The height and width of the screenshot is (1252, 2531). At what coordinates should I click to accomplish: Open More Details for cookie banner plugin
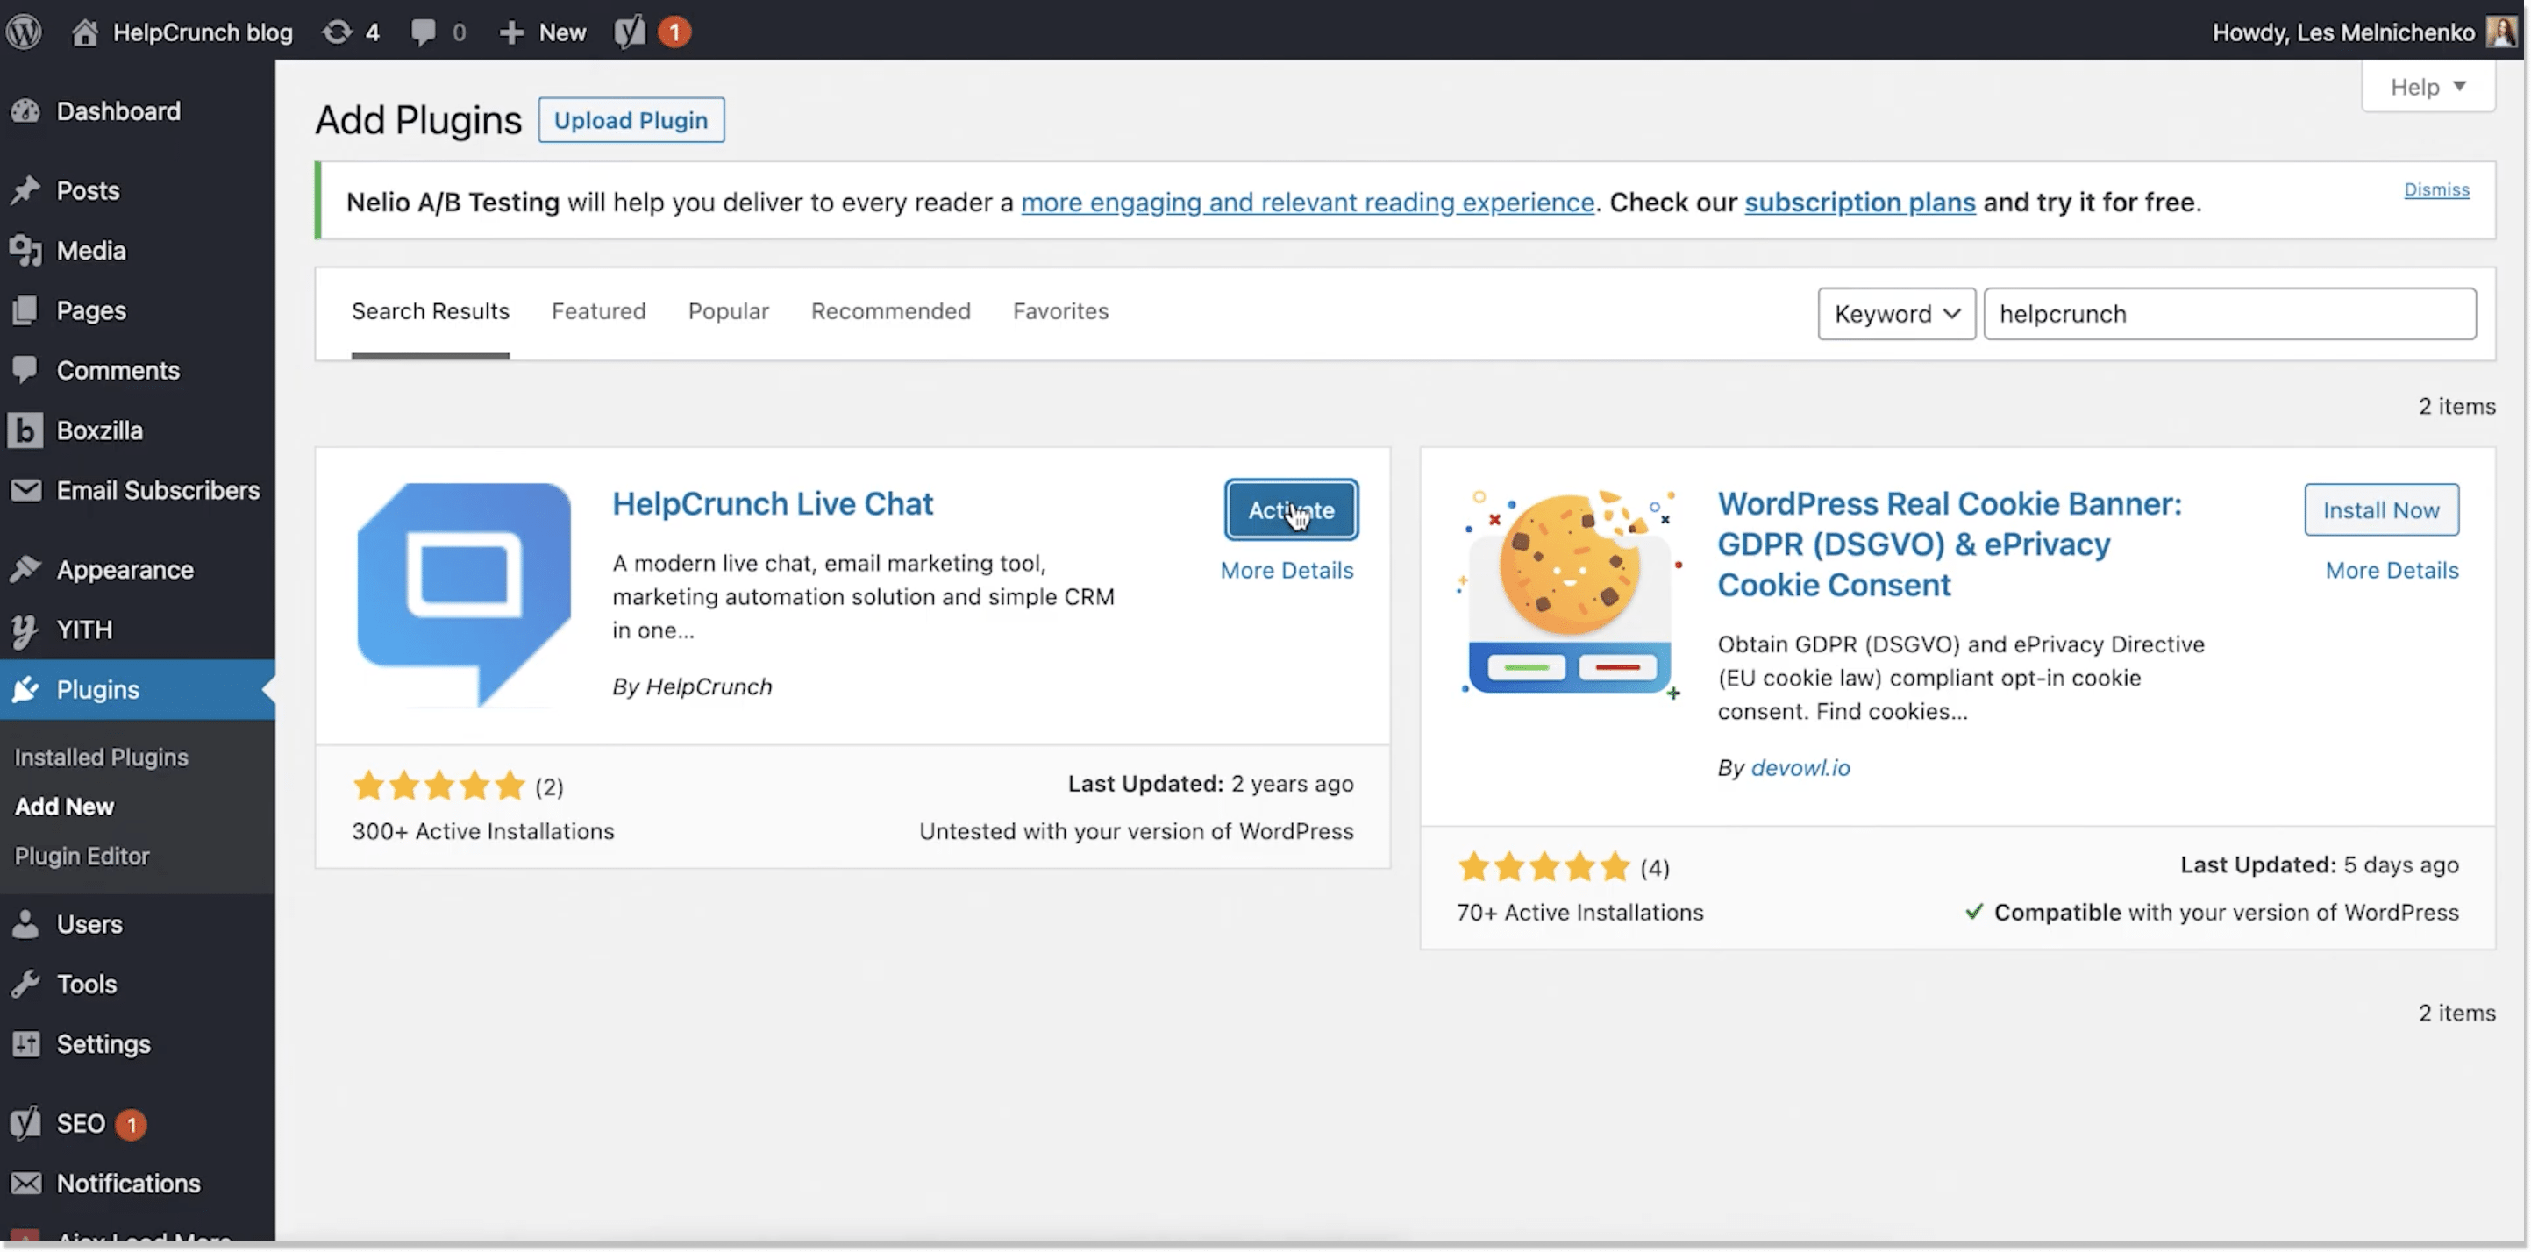point(2392,571)
